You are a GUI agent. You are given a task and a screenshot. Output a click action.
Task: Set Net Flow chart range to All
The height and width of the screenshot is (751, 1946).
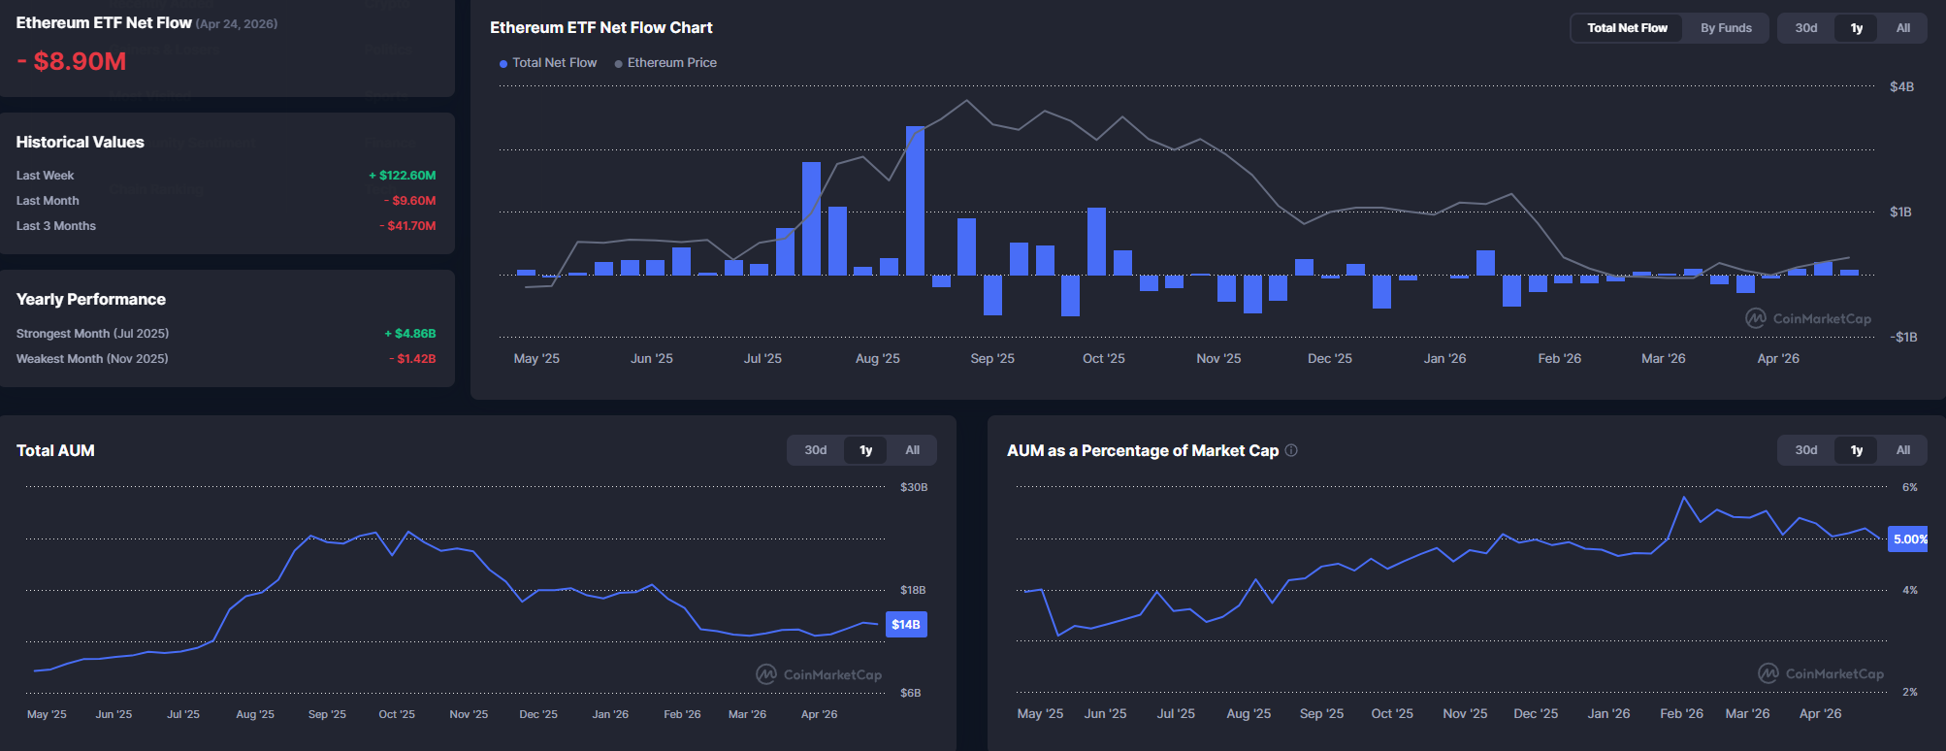coord(1902,28)
